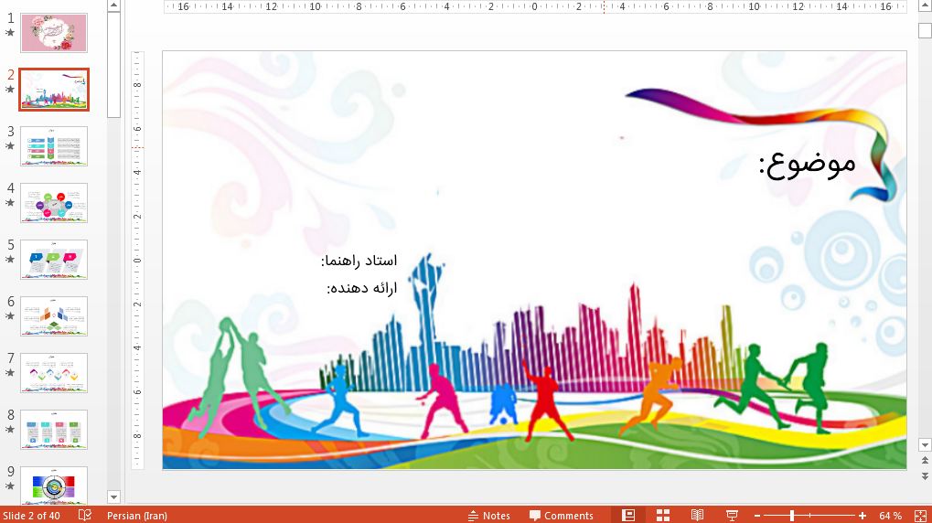This screenshot has width=932, height=523.
Task: Open Slide Sorter view
Action: (x=663, y=516)
